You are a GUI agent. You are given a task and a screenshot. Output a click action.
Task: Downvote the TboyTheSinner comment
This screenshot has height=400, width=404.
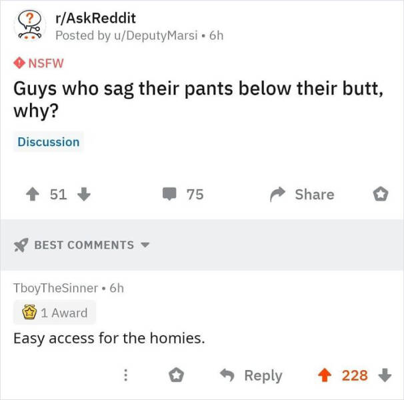click(x=385, y=375)
